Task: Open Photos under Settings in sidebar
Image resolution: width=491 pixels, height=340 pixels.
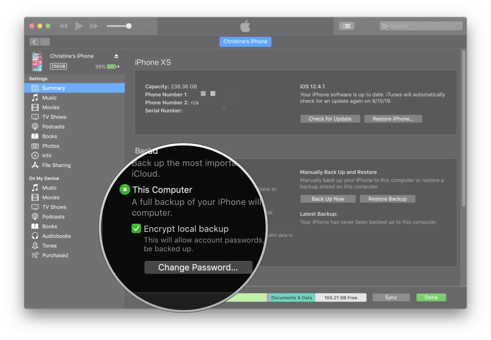Action: pyautogui.click(x=50, y=146)
